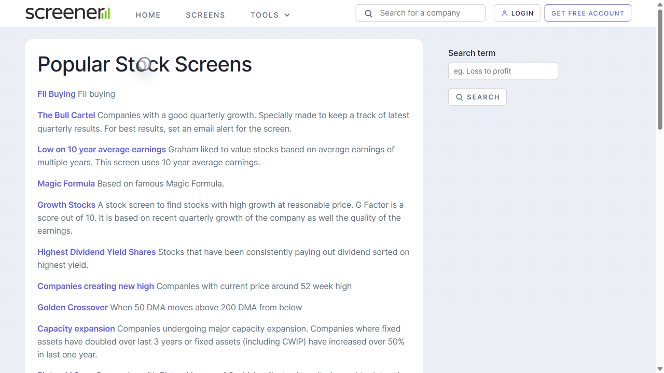Open the Growth Stocks screen
The width and height of the screenshot is (664, 373).
tap(66, 205)
